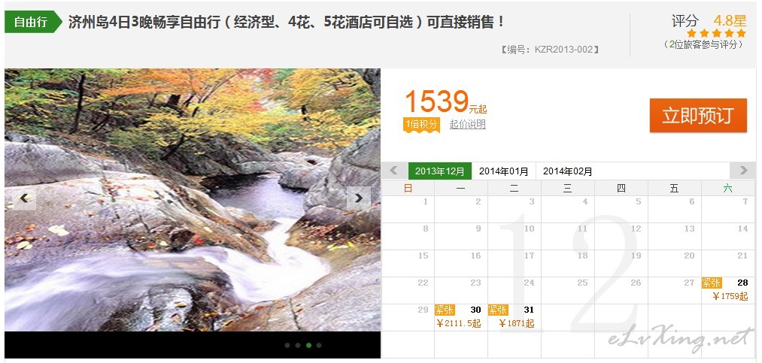
Task: Go to next month in calendar
Action: tap(742, 171)
